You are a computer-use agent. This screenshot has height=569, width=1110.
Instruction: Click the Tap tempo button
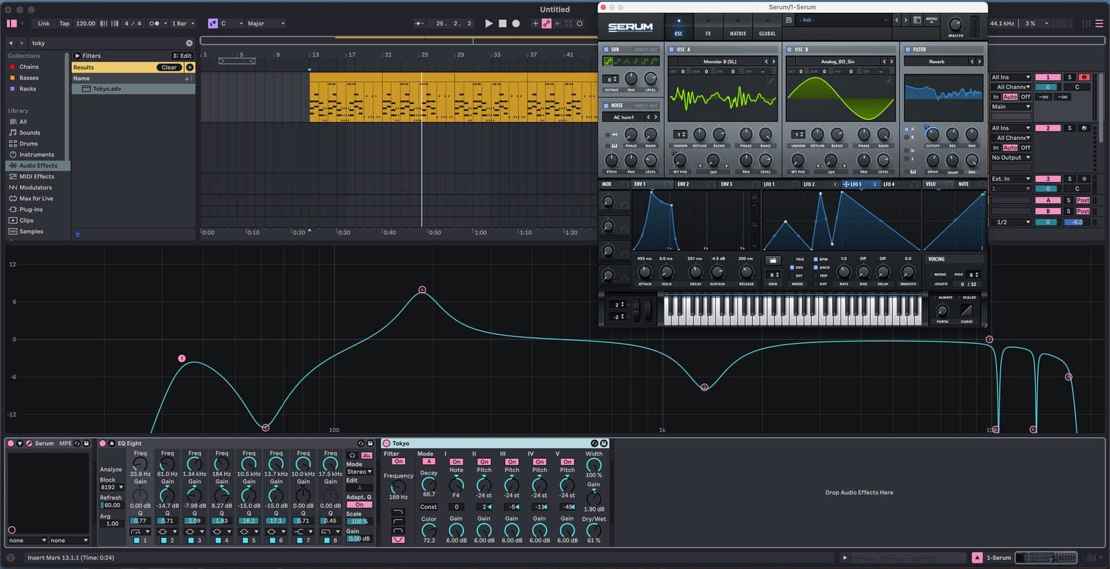65,24
